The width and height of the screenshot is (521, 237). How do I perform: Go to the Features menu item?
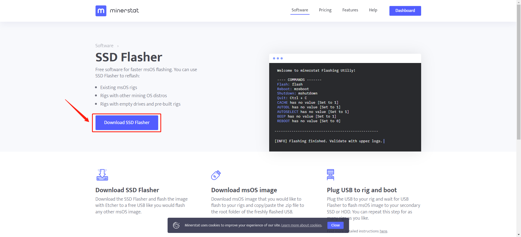point(350,10)
